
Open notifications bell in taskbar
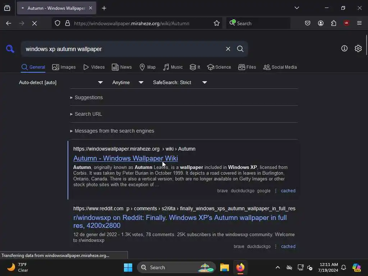click(344, 267)
